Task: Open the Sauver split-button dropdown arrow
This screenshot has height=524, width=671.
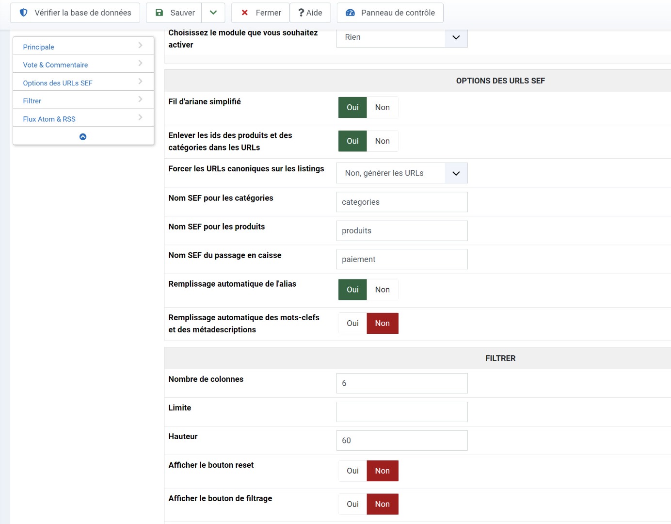Action: [x=213, y=13]
